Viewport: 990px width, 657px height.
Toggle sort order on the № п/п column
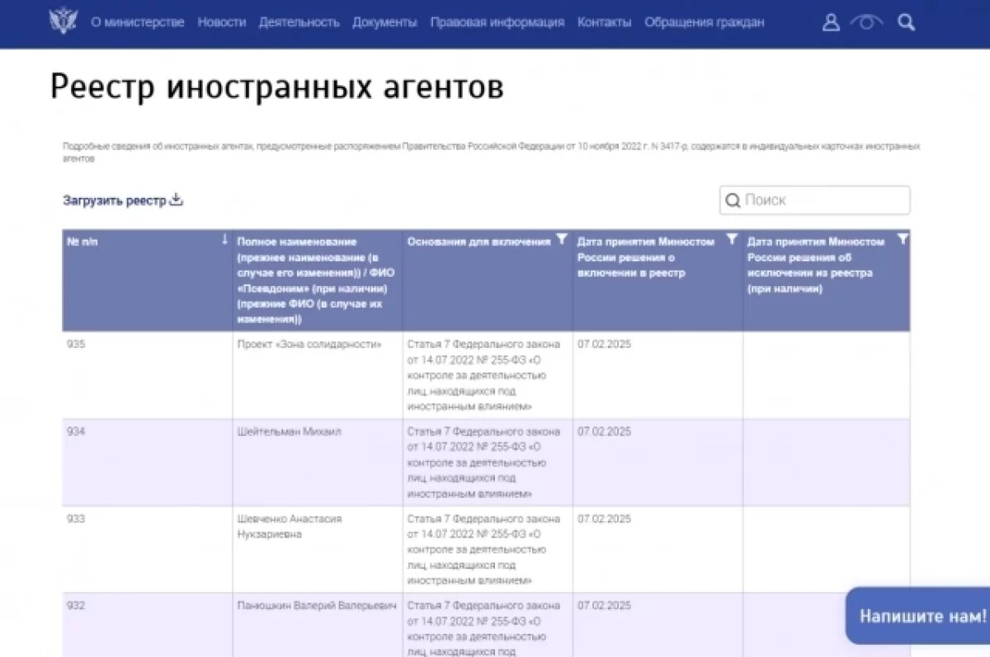[224, 239]
